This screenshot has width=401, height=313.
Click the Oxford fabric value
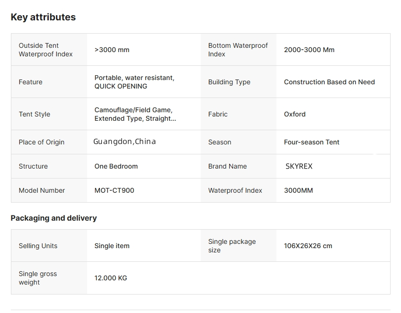294,114
